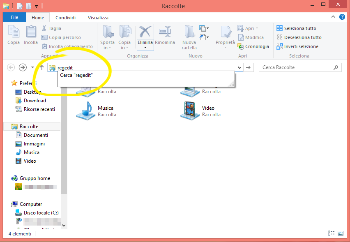Create a Nuova cartella

tap(189, 37)
